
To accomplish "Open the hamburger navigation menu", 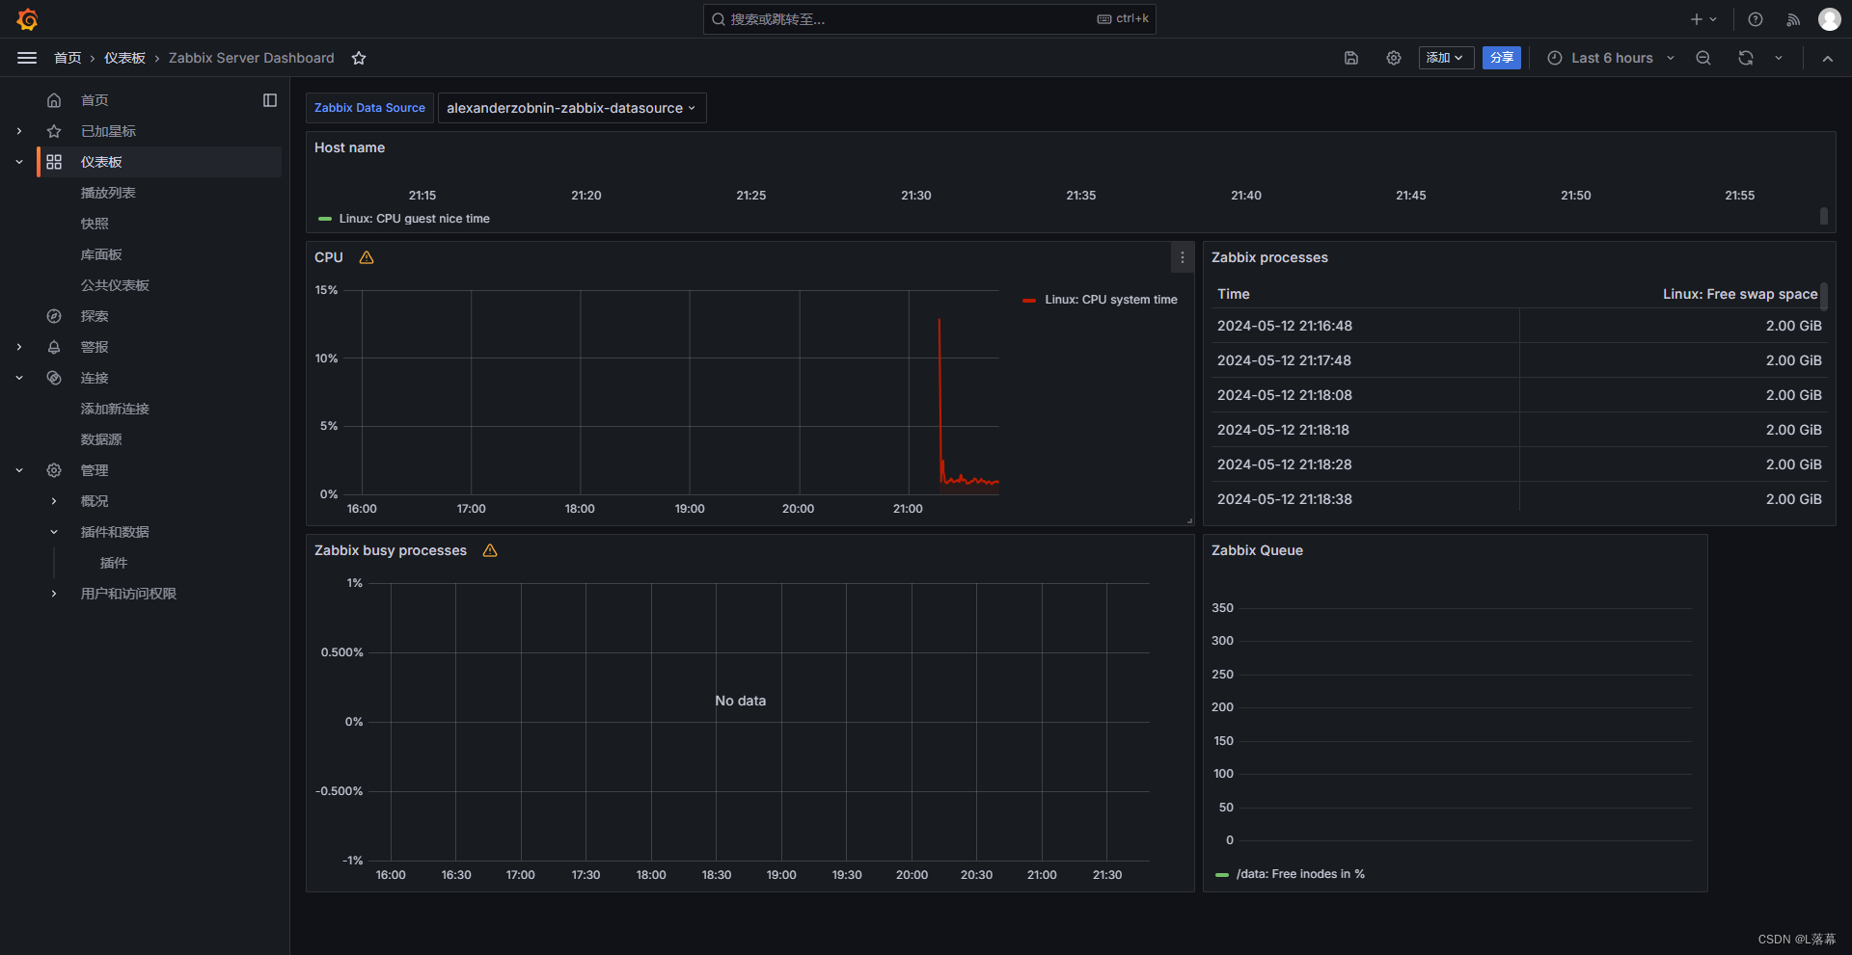I will pos(27,58).
